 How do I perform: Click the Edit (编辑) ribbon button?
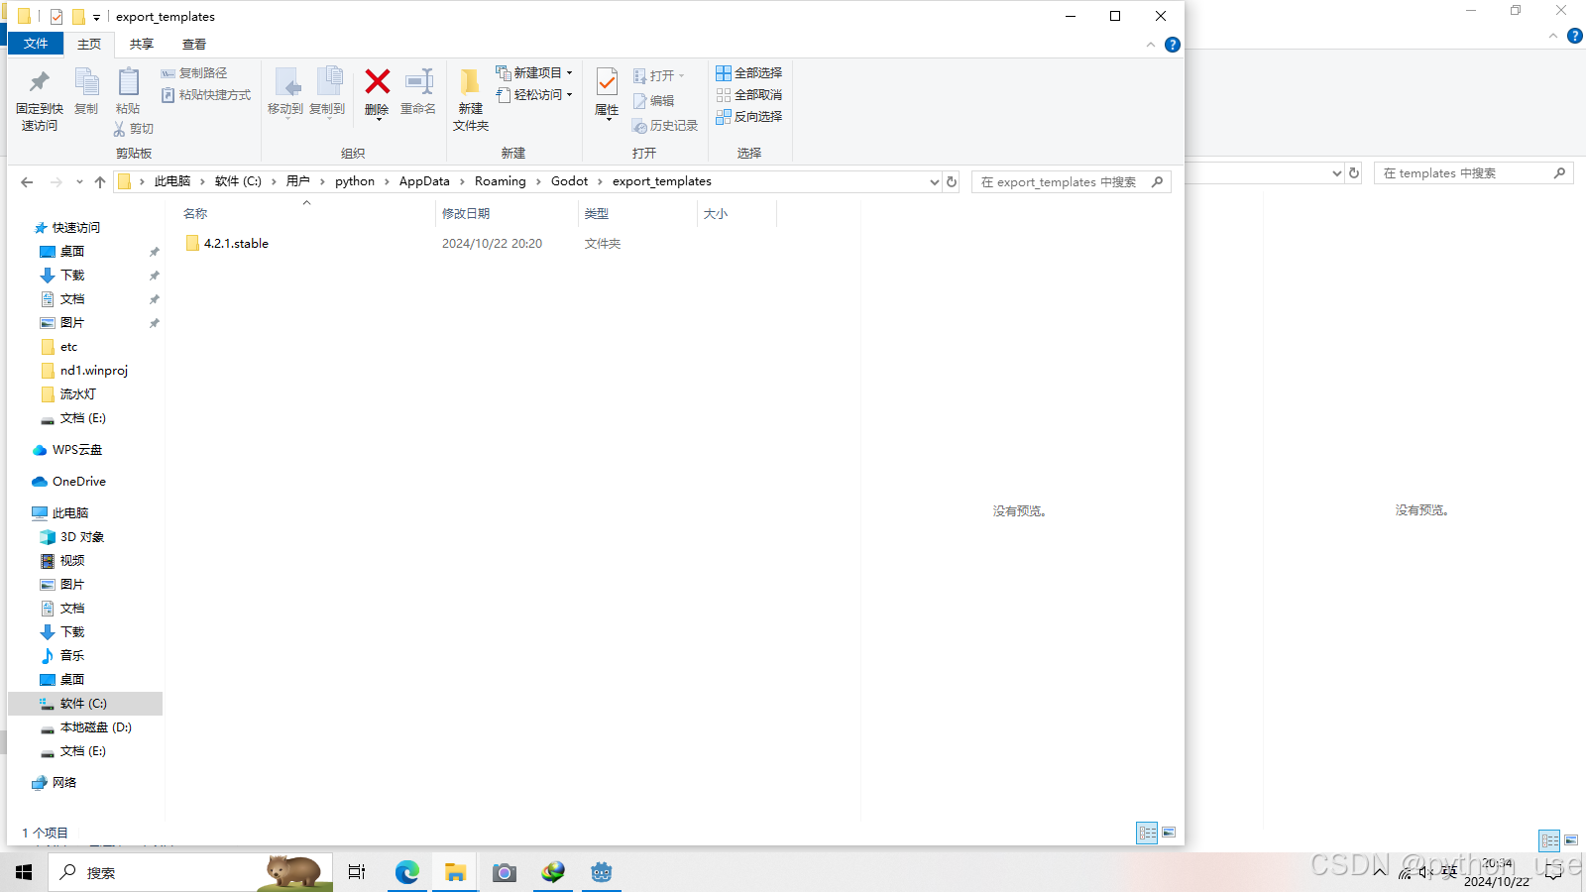tap(654, 101)
